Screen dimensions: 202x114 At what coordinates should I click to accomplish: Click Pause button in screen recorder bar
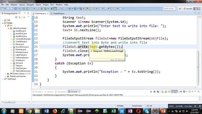(x=195, y=106)
